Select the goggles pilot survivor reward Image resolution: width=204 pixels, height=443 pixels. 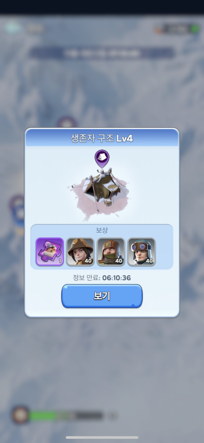coord(141,252)
